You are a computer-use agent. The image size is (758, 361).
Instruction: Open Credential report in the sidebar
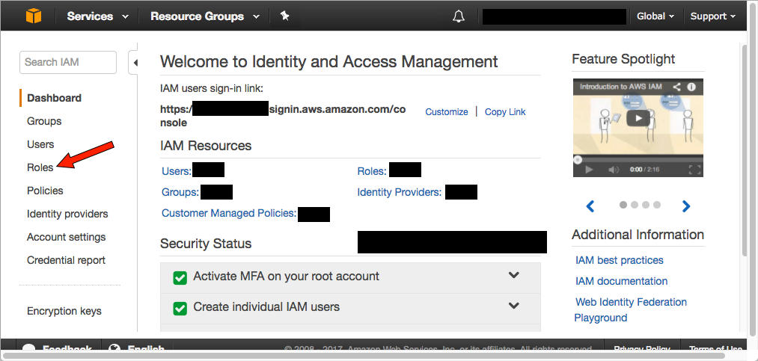[67, 260]
